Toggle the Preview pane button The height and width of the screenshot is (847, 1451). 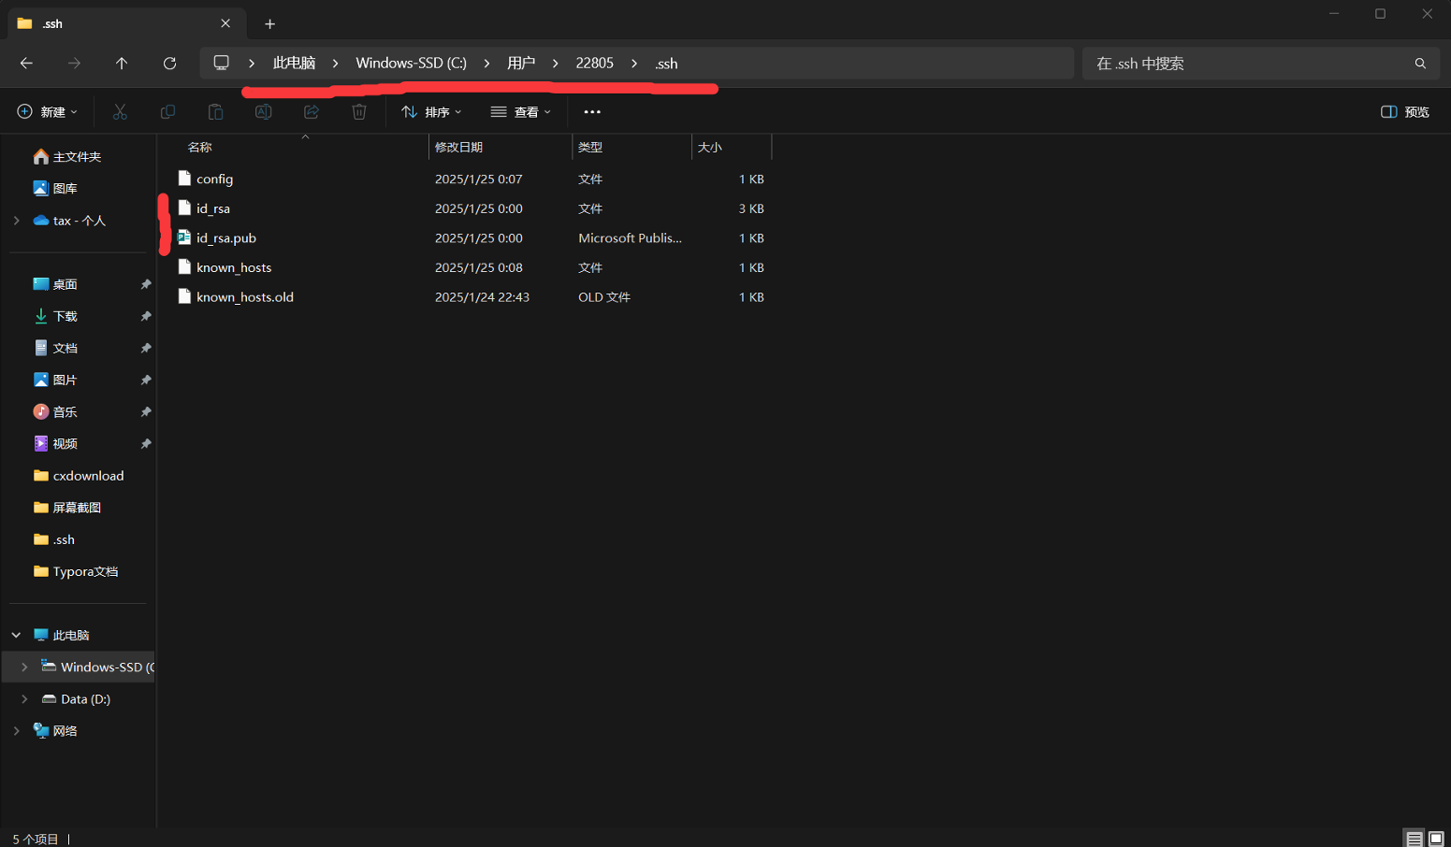click(1404, 112)
